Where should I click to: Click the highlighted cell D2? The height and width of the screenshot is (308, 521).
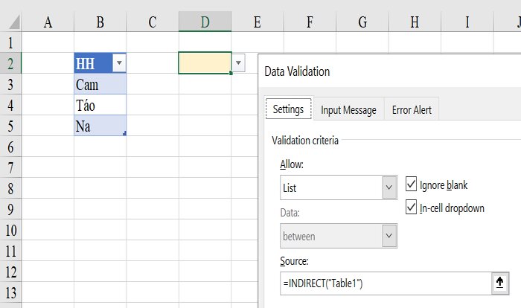click(205, 62)
